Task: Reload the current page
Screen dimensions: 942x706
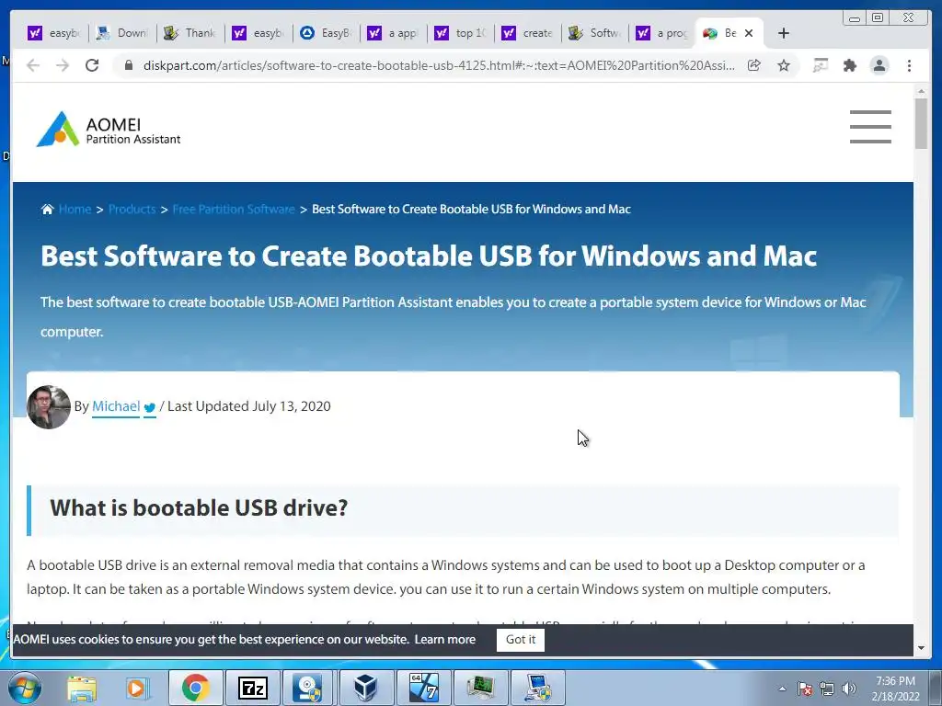Action: pos(92,65)
